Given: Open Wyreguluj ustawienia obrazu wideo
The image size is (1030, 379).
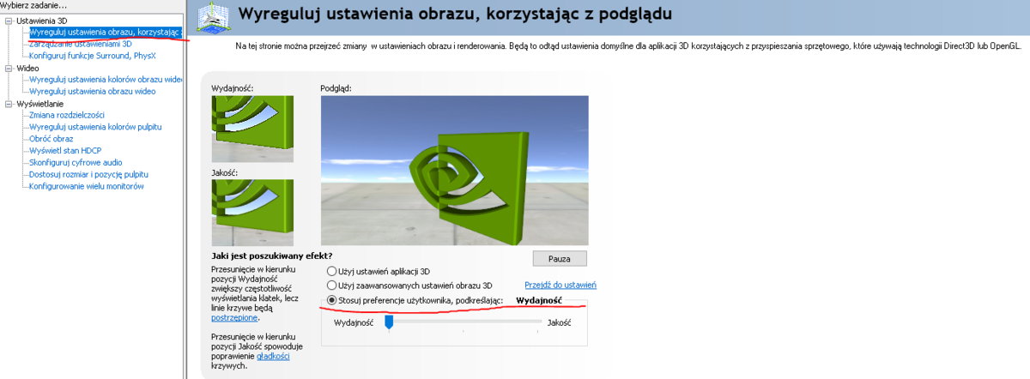Looking at the screenshot, I should click(x=92, y=91).
